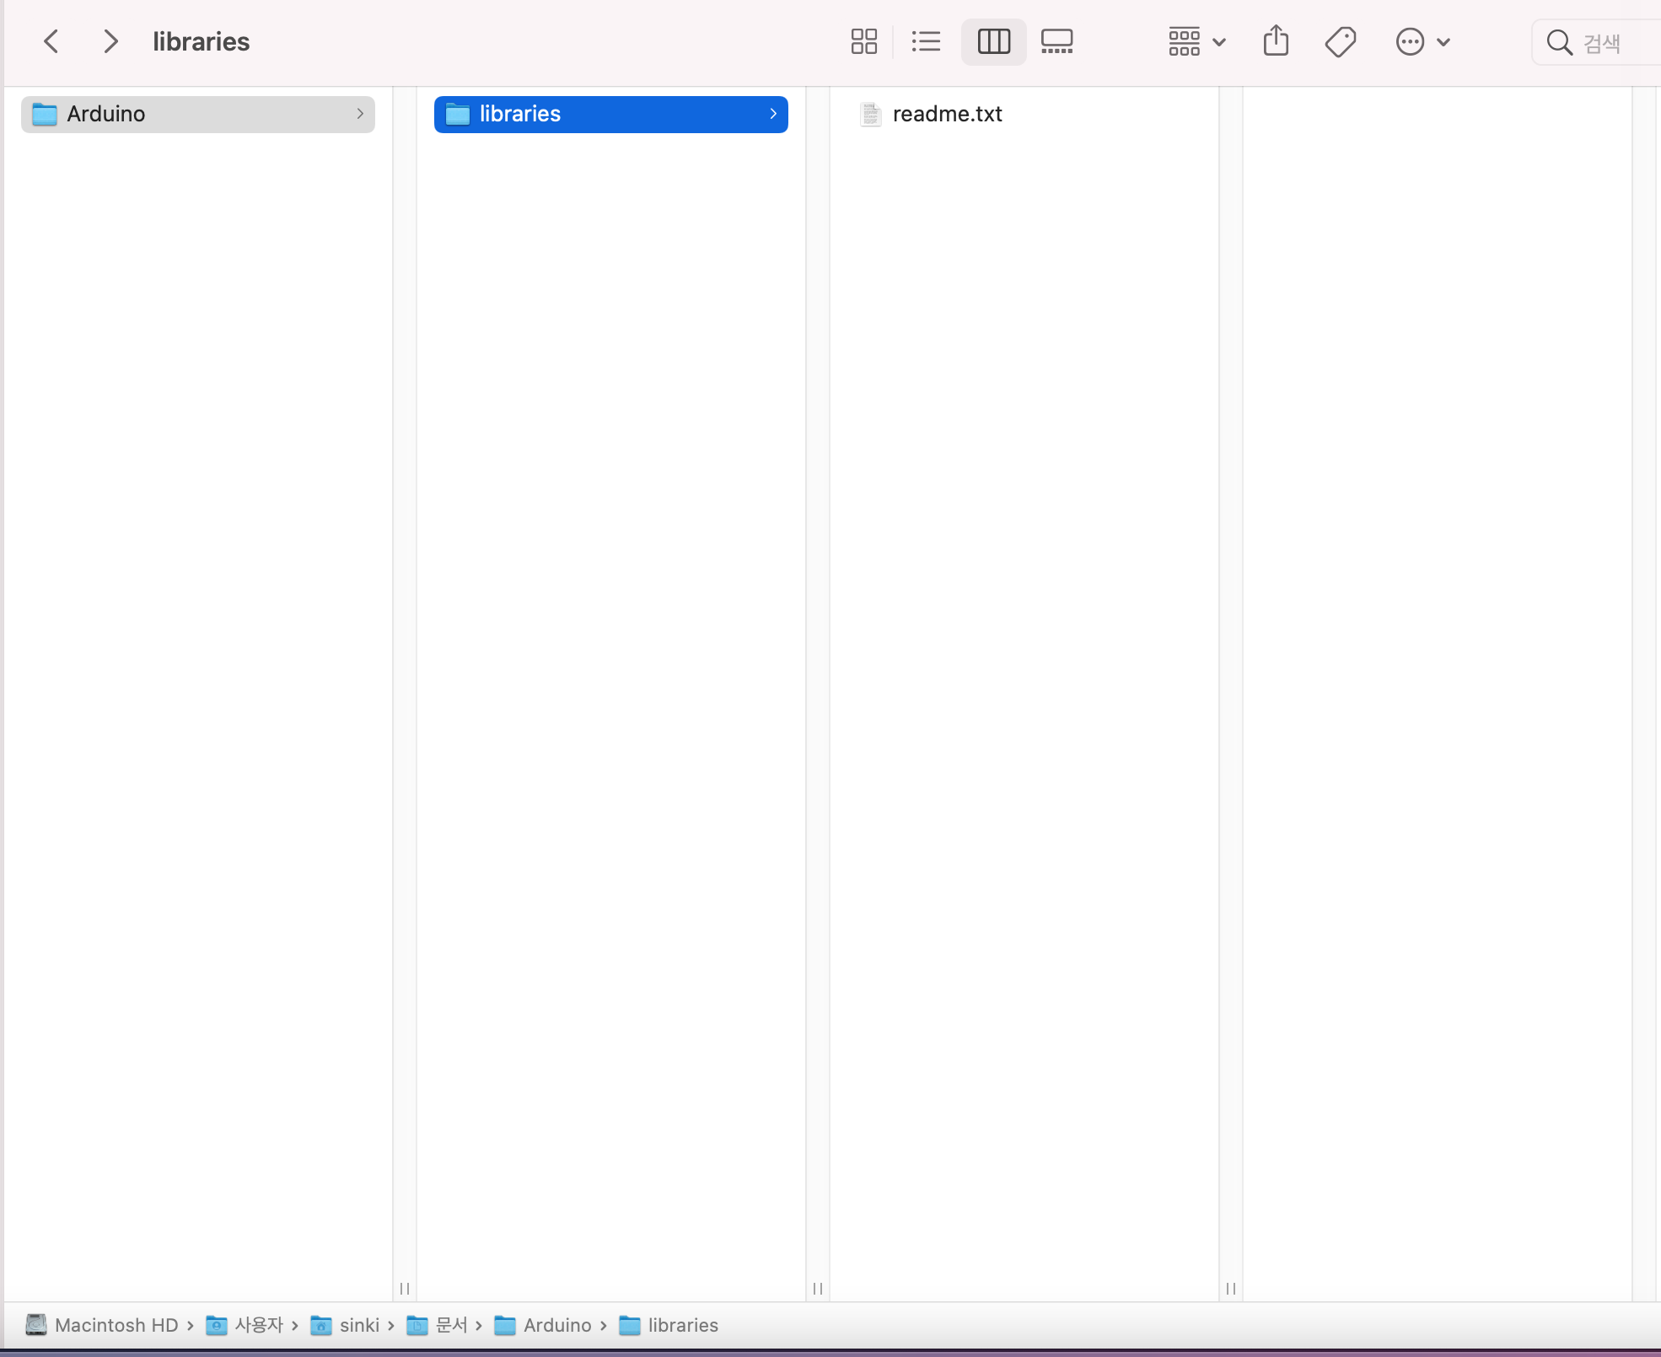The image size is (1661, 1357).
Task: Click 사용자 in the path bar
Action: [258, 1325]
